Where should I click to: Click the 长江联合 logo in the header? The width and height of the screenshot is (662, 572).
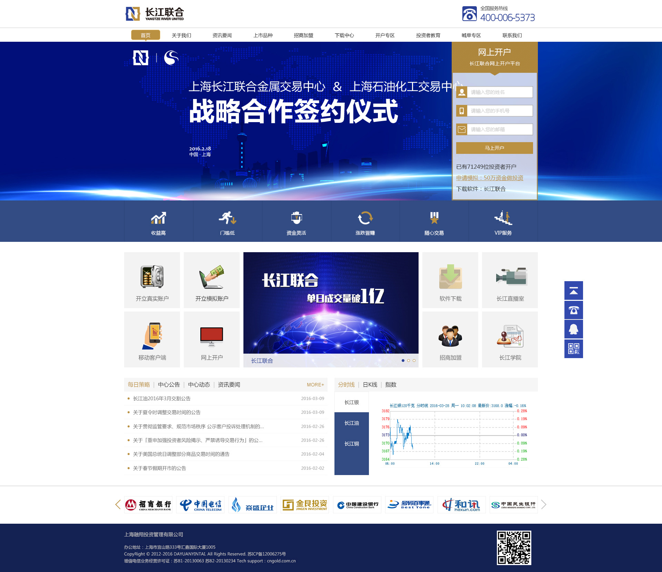point(154,14)
